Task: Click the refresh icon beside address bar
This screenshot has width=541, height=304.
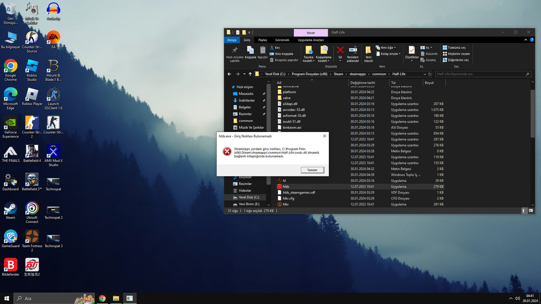Action: click(430, 74)
